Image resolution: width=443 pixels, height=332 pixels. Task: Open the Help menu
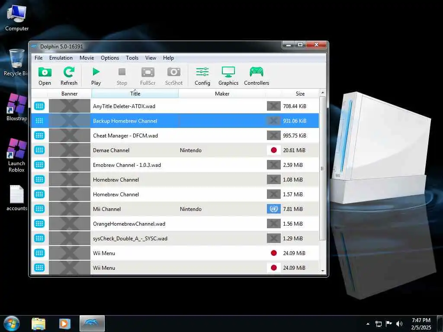168,58
